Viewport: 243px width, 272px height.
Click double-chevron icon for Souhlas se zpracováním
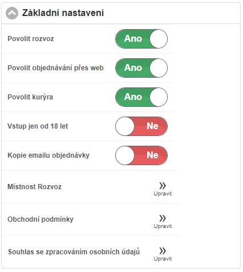point(163,251)
